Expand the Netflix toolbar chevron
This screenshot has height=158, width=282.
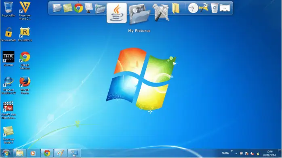tap(232, 151)
